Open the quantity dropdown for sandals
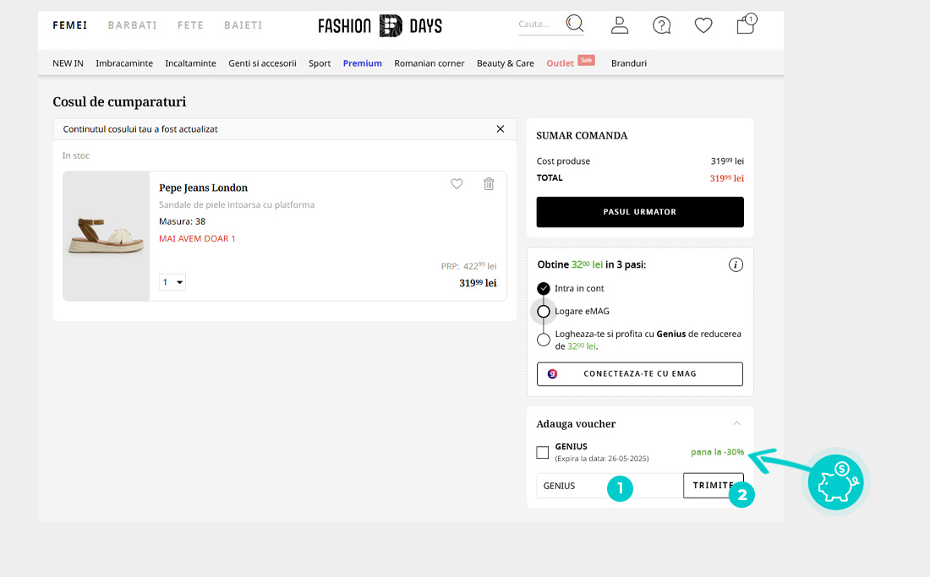Screen dimensions: 930x577 pos(172,282)
